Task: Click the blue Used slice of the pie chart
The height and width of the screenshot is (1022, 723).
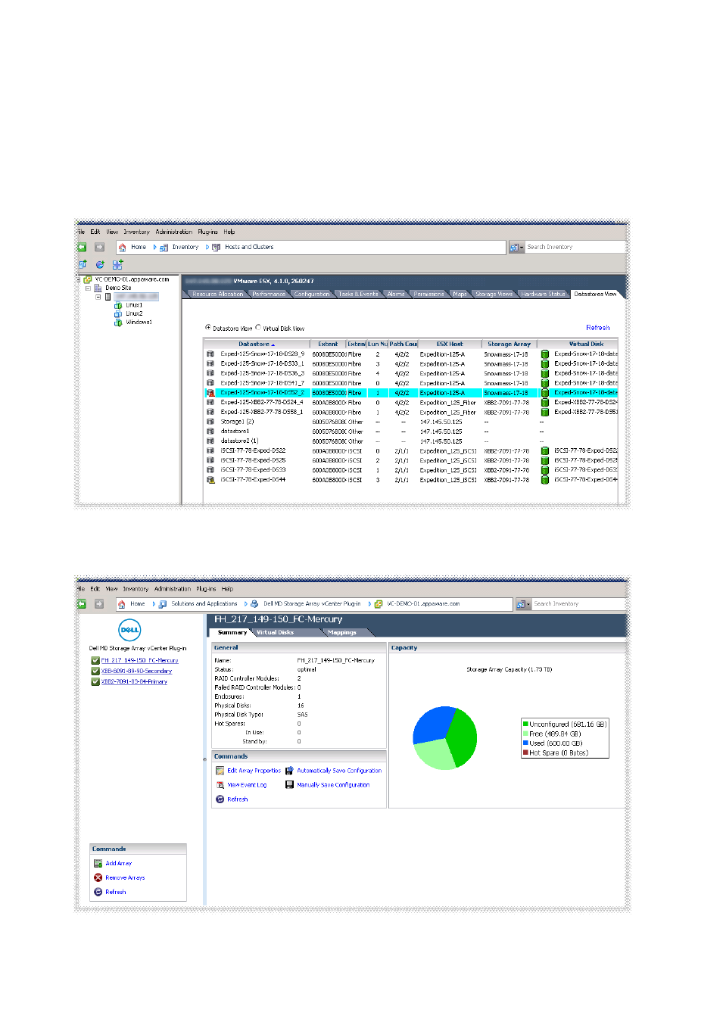Action: pos(429,725)
